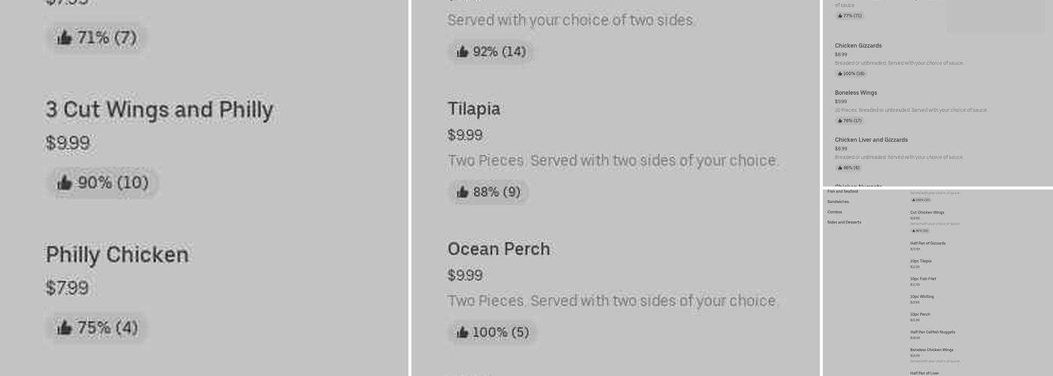Open the Chicken Liver and Gizzards item
Image resolution: width=1053 pixels, height=376 pixels.
tap(871, 140)
